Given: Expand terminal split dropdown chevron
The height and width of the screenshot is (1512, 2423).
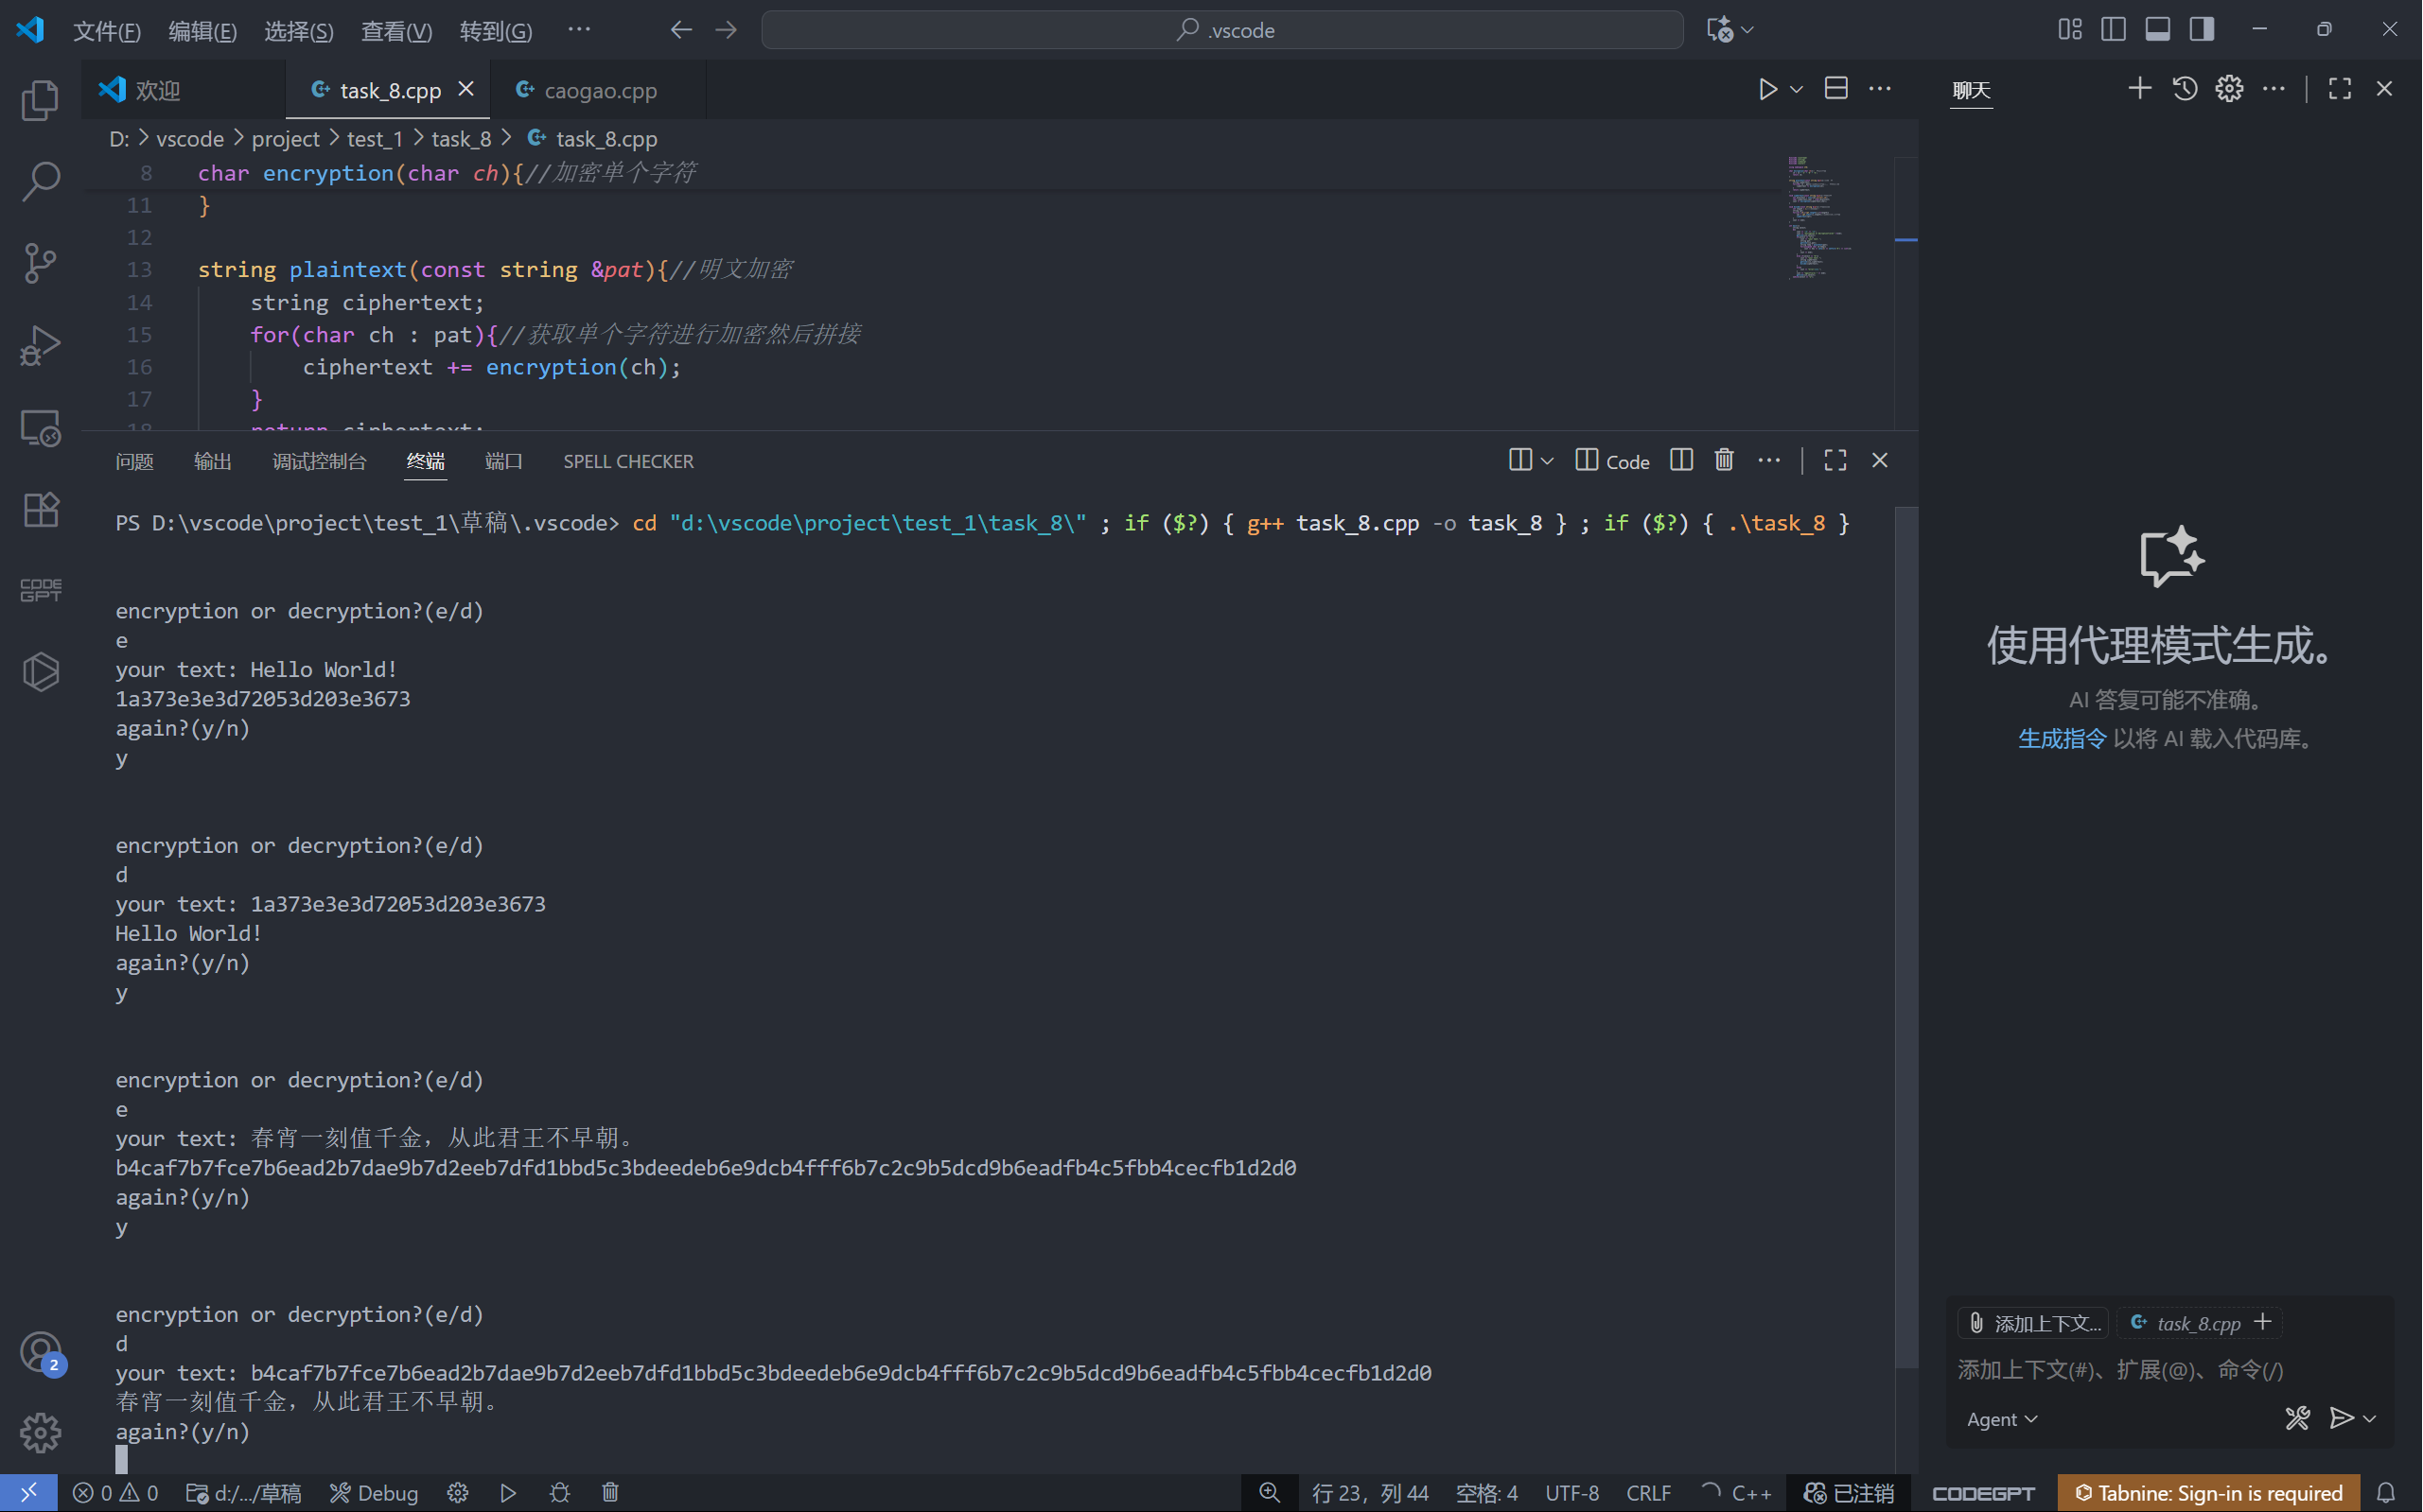Looking at the screenshot, I should point(1548,461).
